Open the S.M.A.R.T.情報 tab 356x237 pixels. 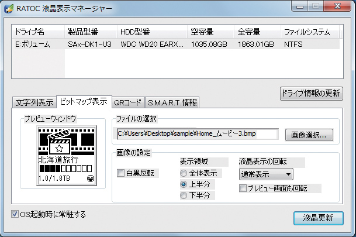(172, 102)
